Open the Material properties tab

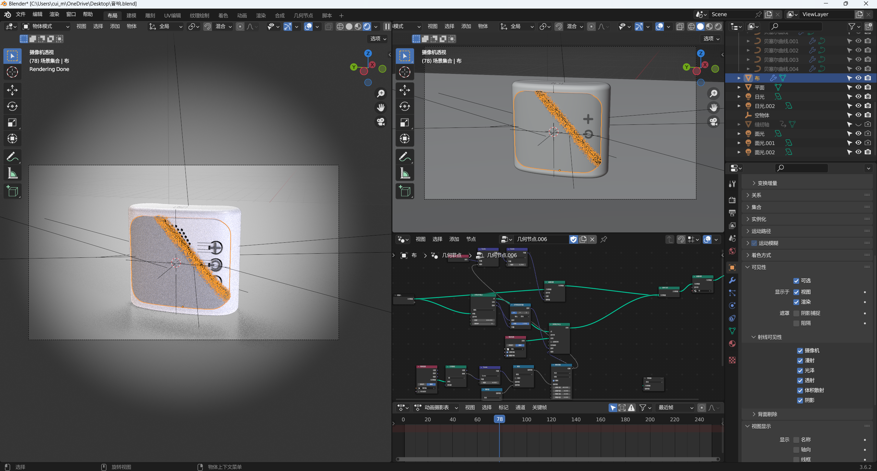click(x=732, y=343)
